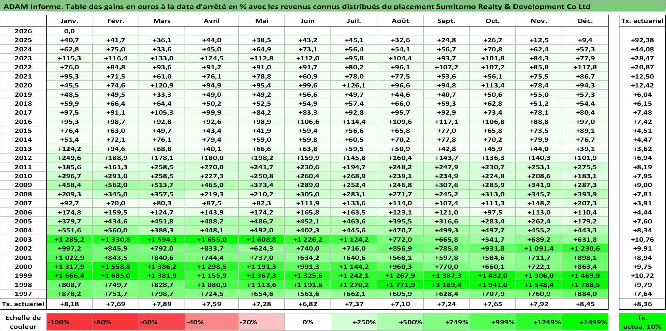This screenshot has height=331, width=666.
Task: Select the Déc. column header
Action: 585,21
